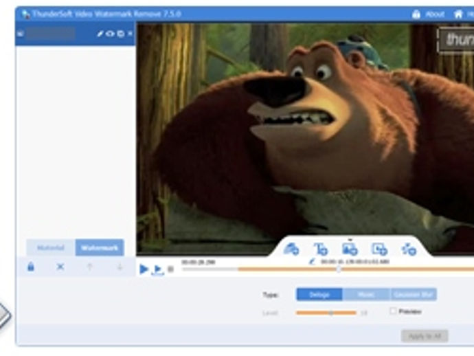Toggle the eye visibility icon on watermark item
Image resolution: width=474 pixels, height=356 pixels.
point(110,34)
